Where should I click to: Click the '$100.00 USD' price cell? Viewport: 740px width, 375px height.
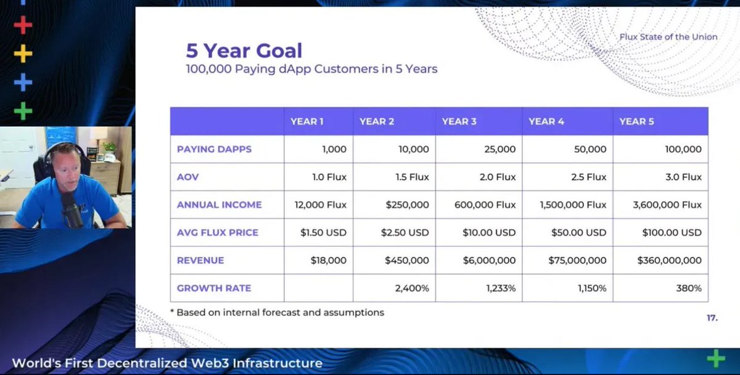tap(660, 233)
